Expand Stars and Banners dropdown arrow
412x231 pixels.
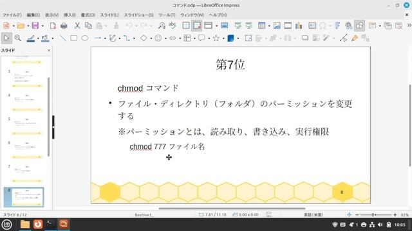point(223,38)
